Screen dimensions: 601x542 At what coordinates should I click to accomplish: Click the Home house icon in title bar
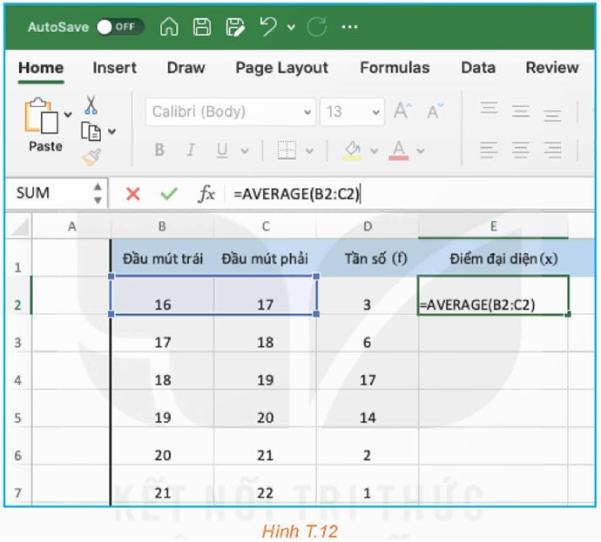coord(169,27)
